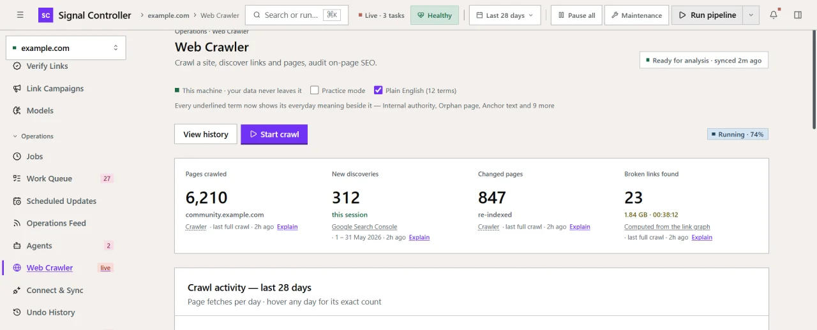Open Jobs in the sidebar

34,157
